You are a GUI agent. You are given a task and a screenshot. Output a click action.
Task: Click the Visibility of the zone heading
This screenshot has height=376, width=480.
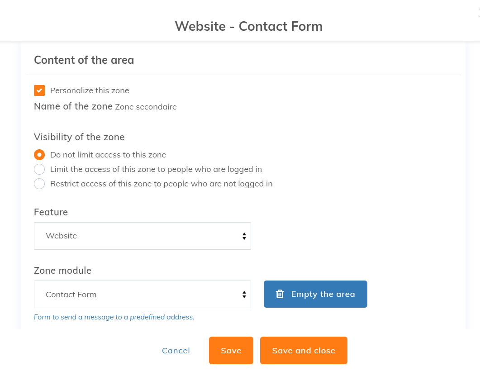pyautogui.click(x=79, y=137)
